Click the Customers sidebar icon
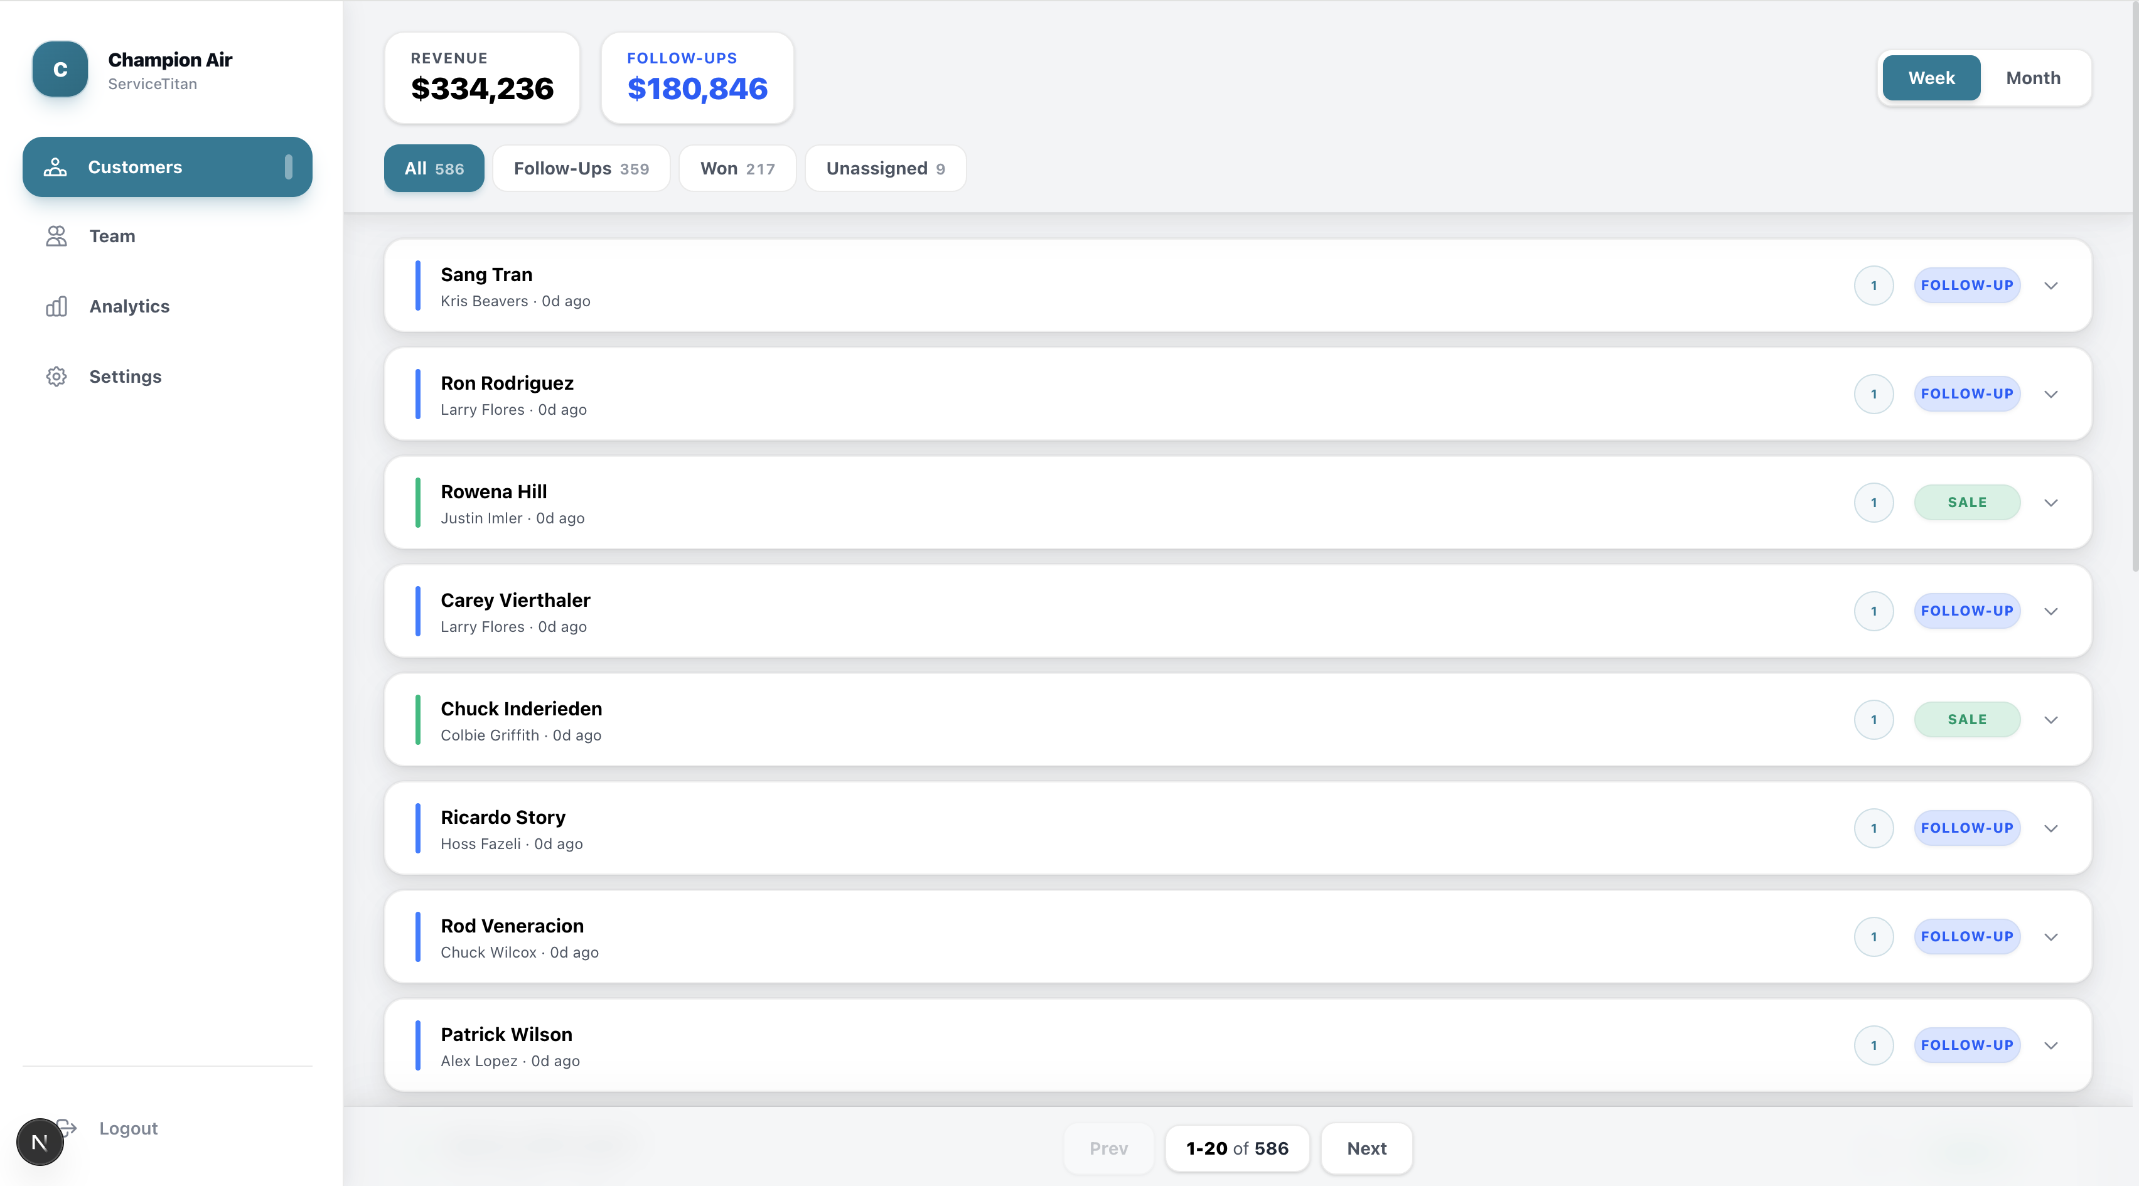Image resolution: width=2139 pixels, height=1186 pixels. (56, 167)
